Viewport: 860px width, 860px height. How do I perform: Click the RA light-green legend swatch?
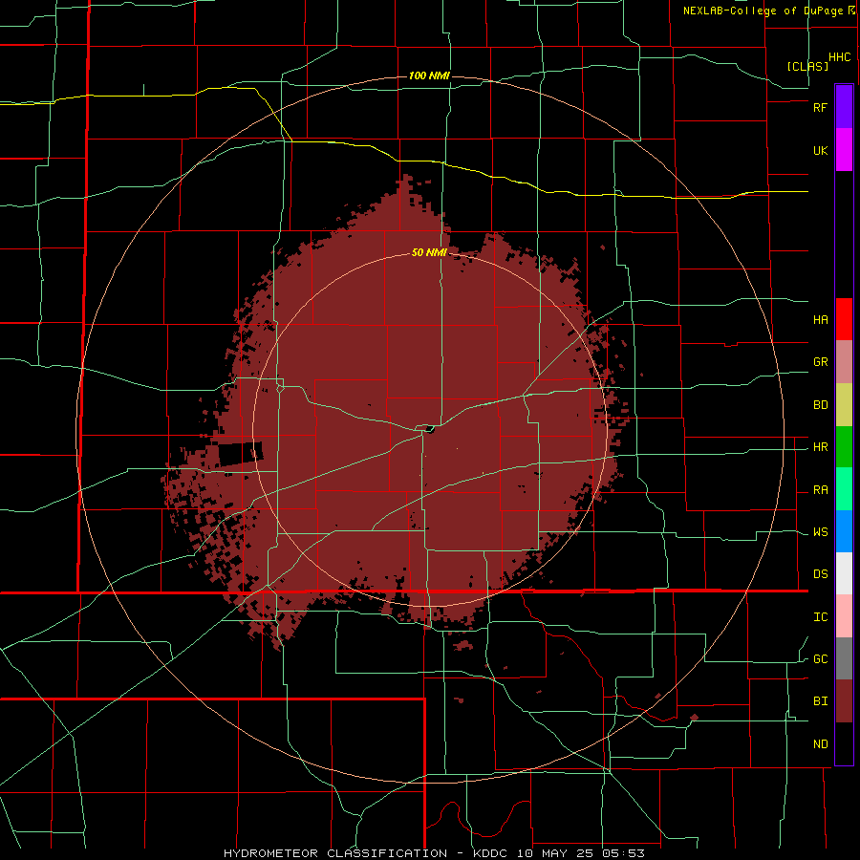844,489
